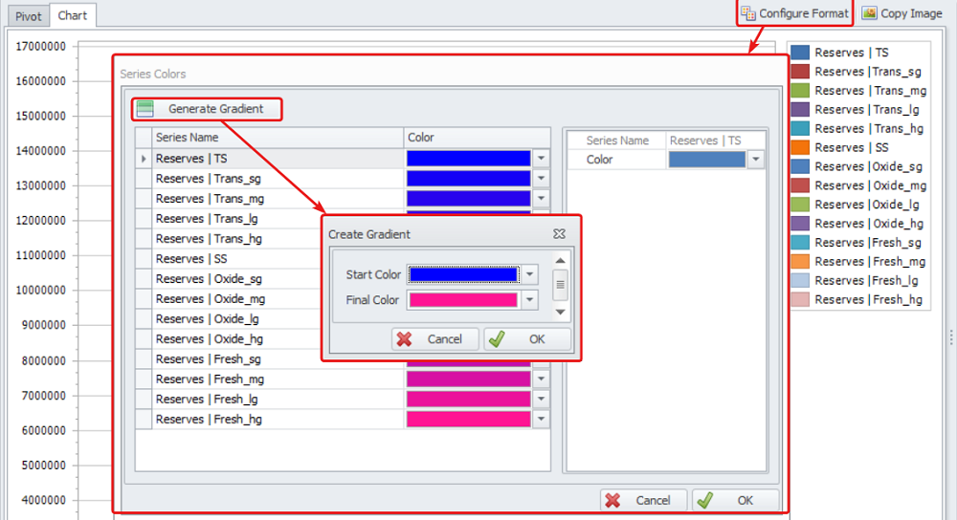This screenshot has height=520, width=957.
Task: Click legend marker for Reserves | Oxide_hg
Action: click(x=800, y=223)
